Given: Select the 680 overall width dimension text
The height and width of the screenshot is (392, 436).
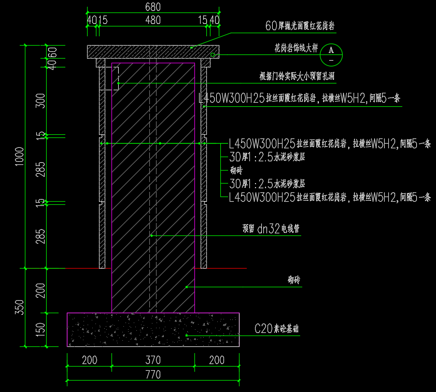Looking at the screenshot, I should [x=153, y=7].
